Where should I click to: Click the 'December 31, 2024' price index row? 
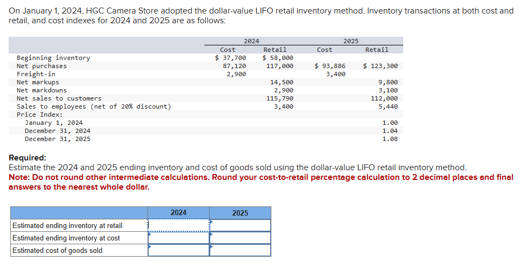[x=57, y=131]
